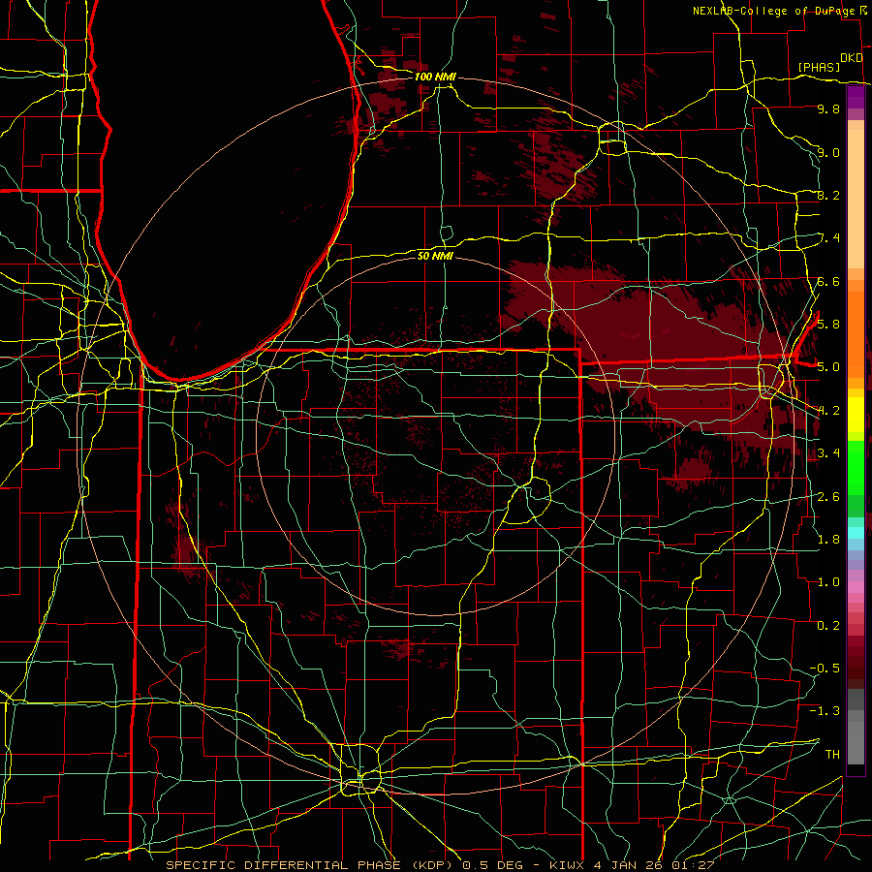Click the 9.8 value on color scale
Screen dimensions: 872x872
pyautogui.click(x=828, y=109)
